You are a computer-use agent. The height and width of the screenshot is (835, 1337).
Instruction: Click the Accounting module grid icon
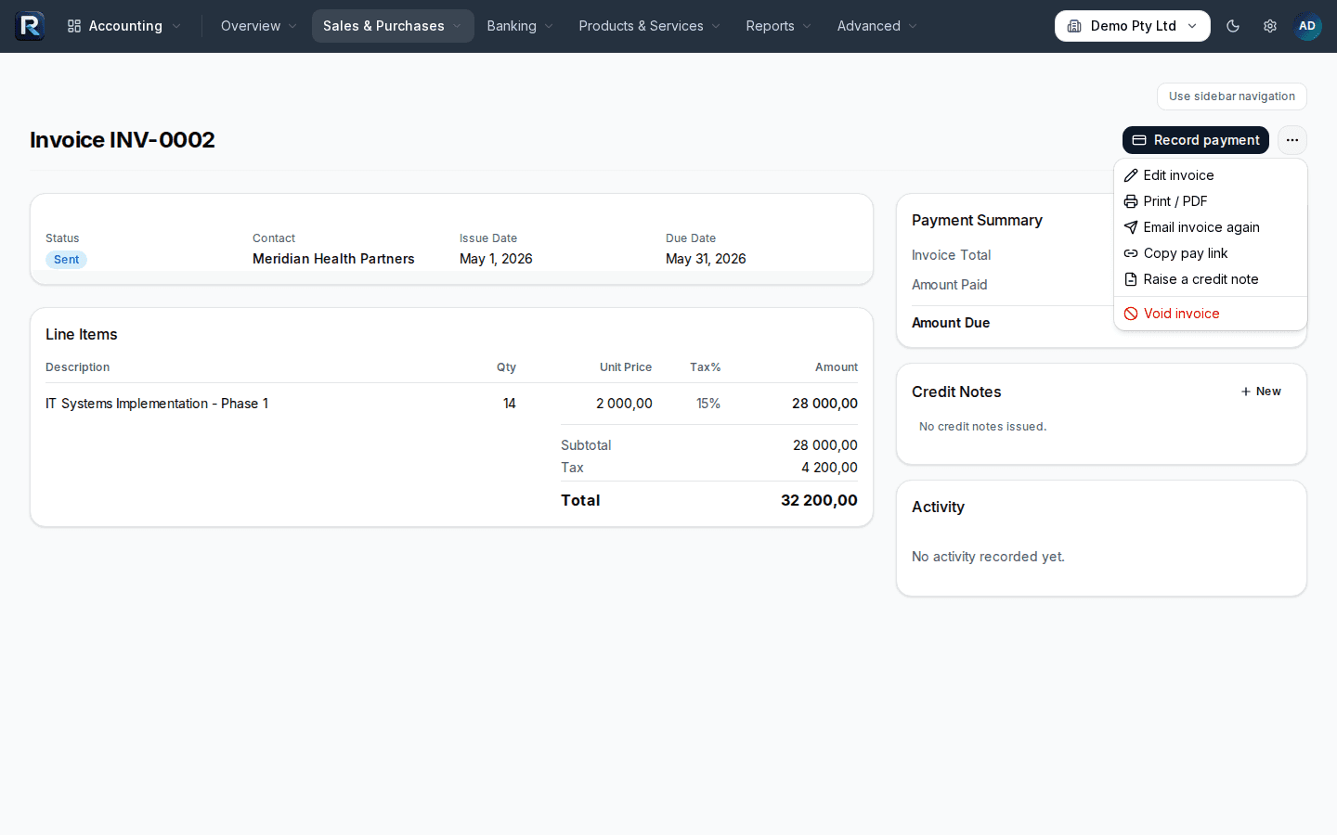coord(74,26)
